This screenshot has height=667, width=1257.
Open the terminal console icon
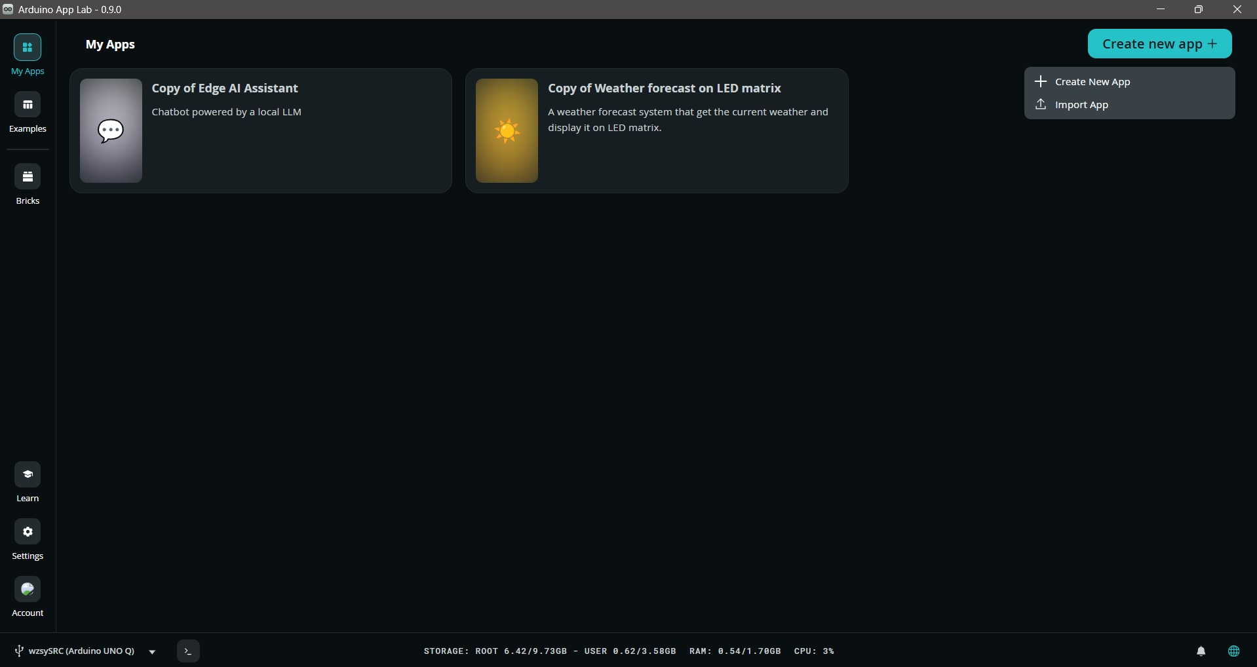[188, 651]
